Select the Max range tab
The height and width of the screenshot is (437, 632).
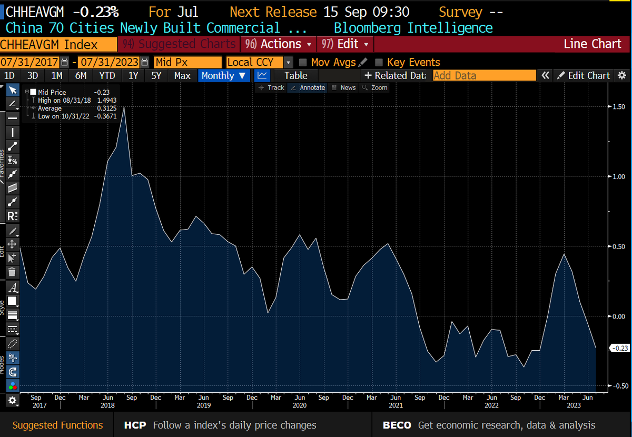pyautogui.click(x=182, y=75)
